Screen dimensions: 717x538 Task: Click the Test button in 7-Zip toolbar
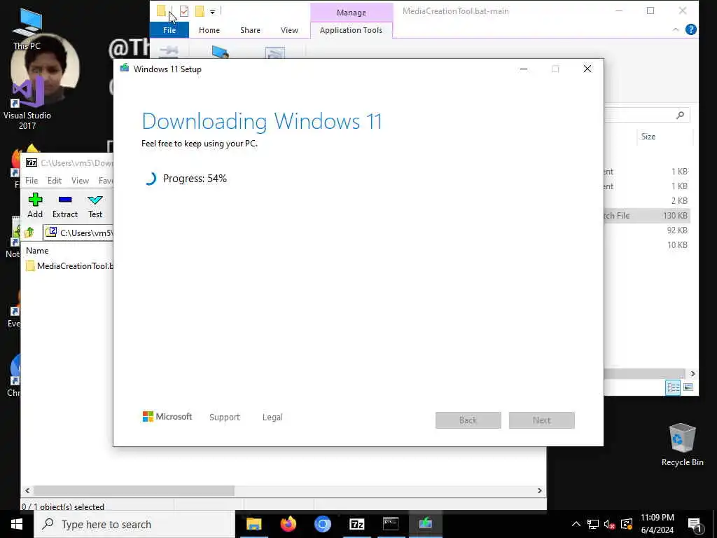coord(95,205)
